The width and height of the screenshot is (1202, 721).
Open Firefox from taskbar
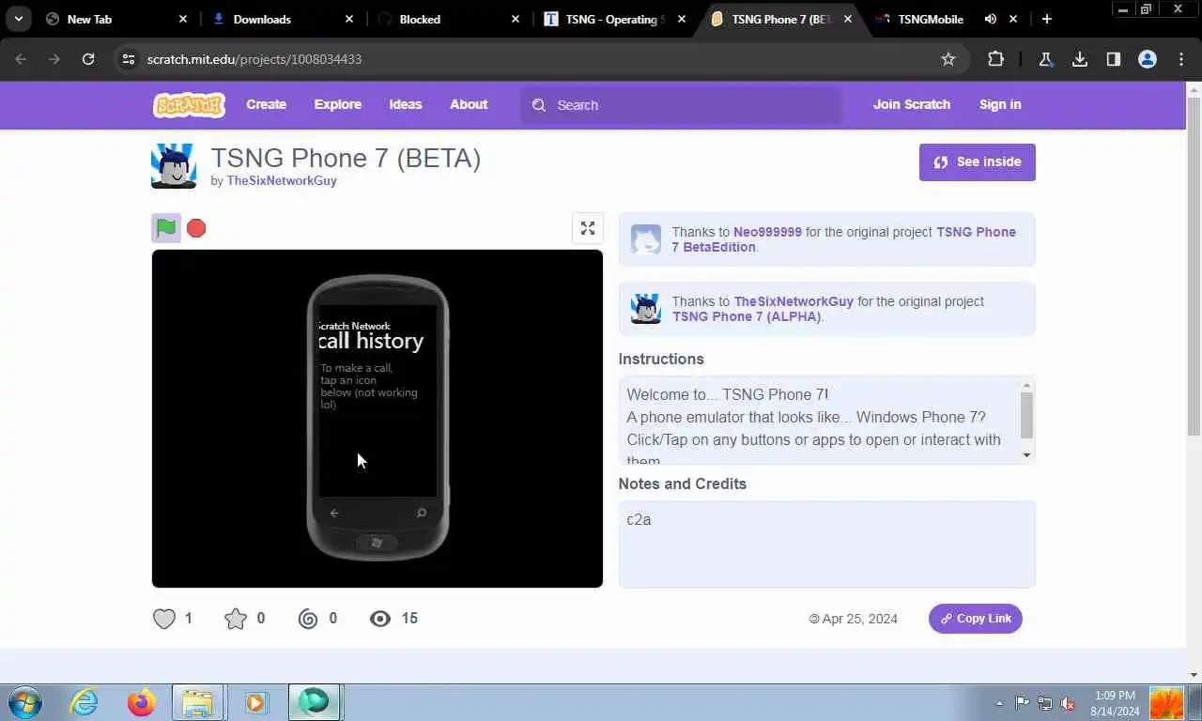pos(142,702)
